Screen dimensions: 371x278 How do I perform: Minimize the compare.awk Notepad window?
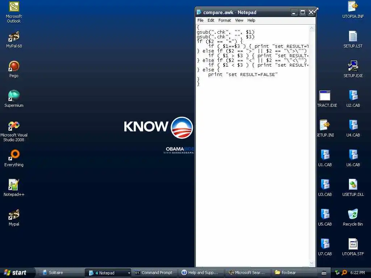[293, 12]
